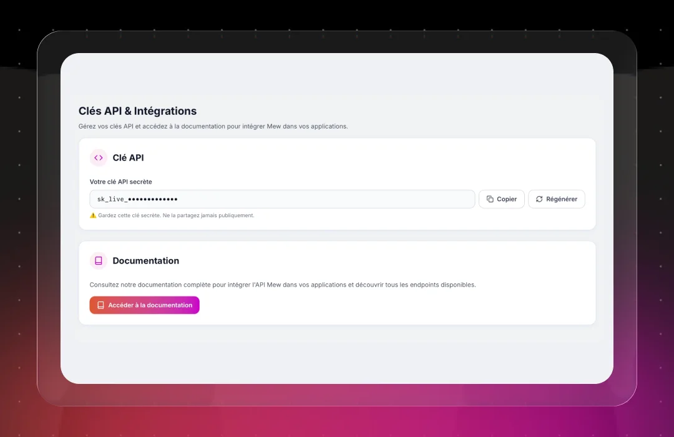Click the Clés API & Intégrations heading

[137, 110]
